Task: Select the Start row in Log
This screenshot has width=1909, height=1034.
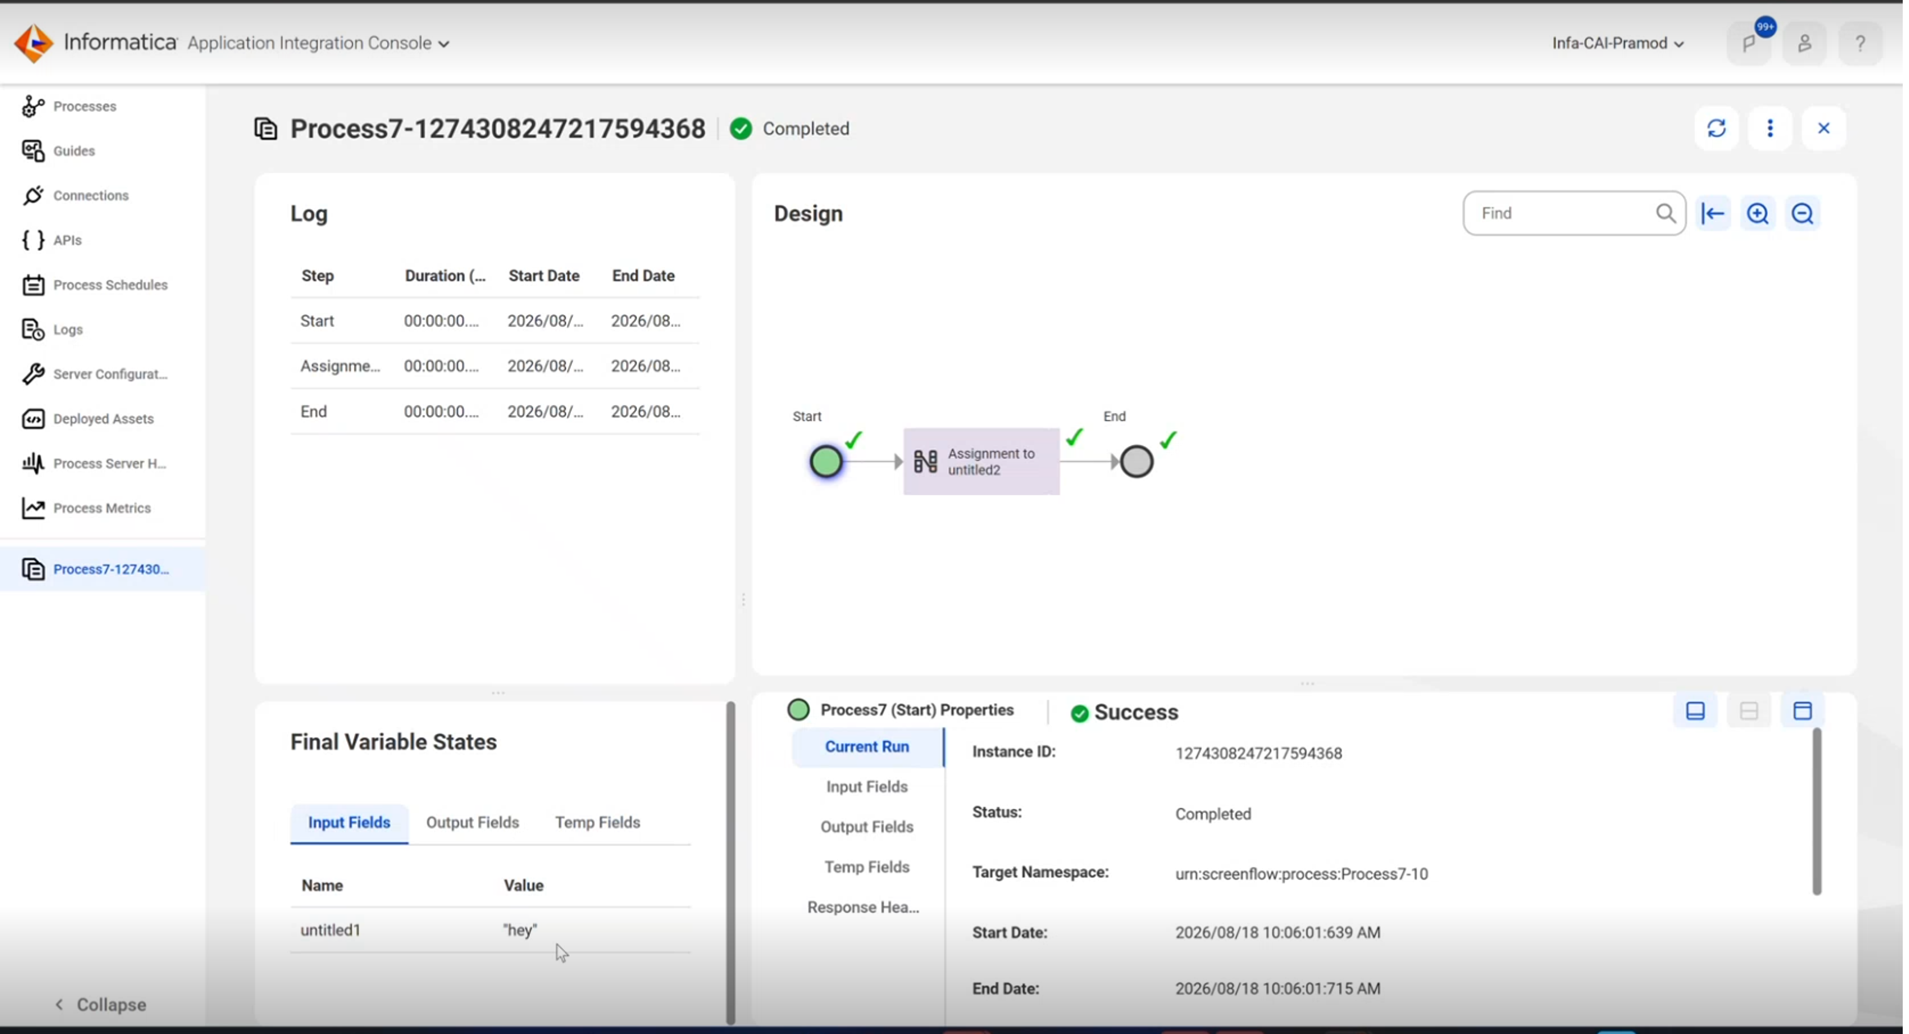Action: pos(494,321)
